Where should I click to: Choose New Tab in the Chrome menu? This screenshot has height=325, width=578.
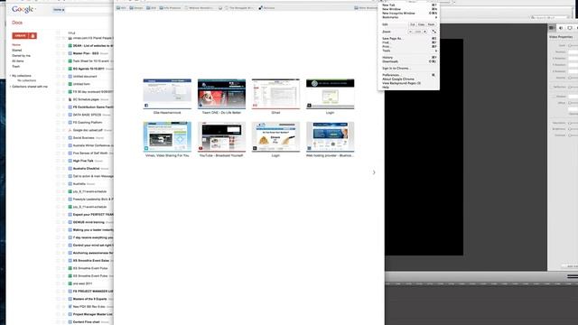[408, 5]
